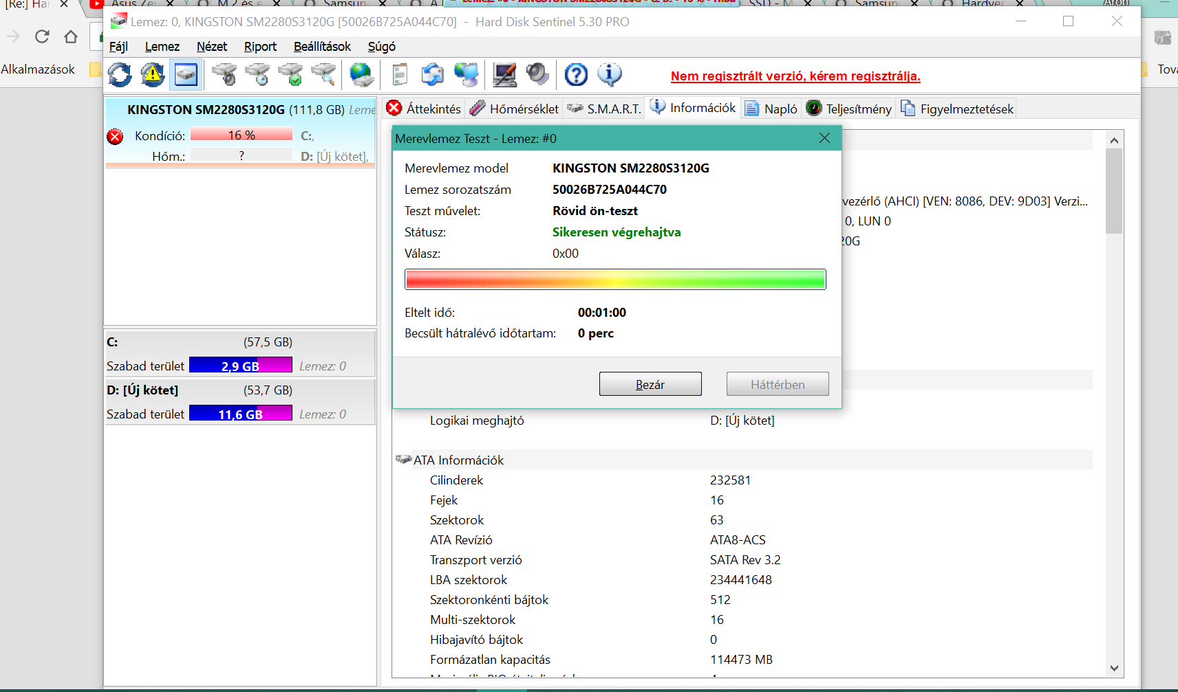Click the Hibajavító bájtok row label

pos(476,640)
